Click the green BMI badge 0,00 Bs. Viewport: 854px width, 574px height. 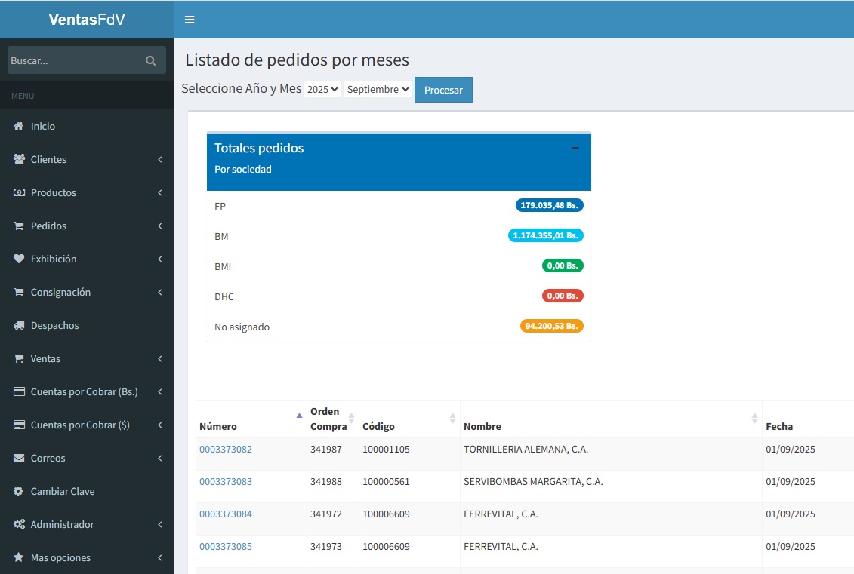pyautogui.click(x=563, y=266)
